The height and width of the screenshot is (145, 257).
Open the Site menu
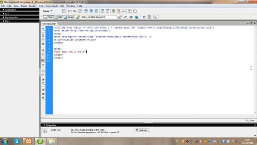pos(62,6)
